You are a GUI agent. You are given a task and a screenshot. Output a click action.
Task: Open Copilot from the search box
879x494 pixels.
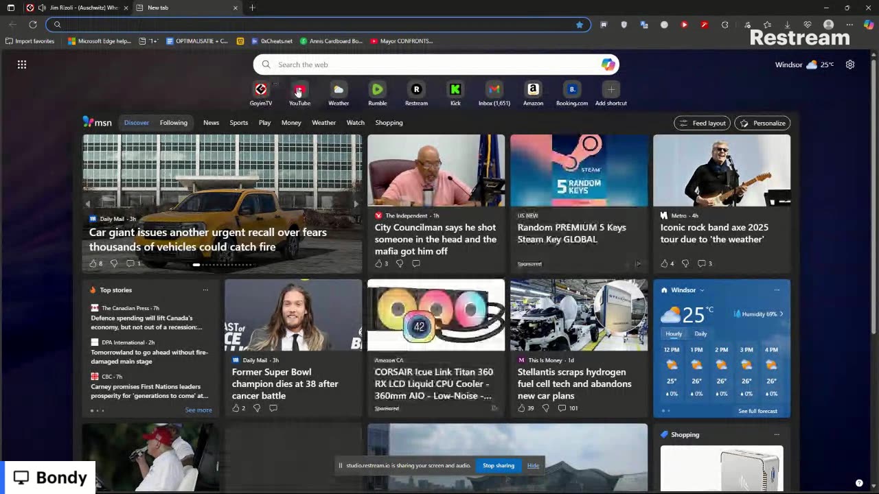608,64
